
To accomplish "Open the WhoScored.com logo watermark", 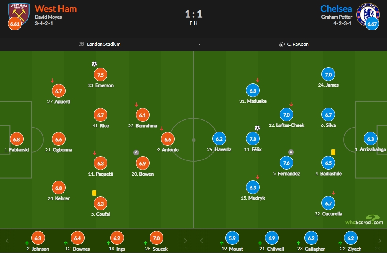I will (364, 220).
